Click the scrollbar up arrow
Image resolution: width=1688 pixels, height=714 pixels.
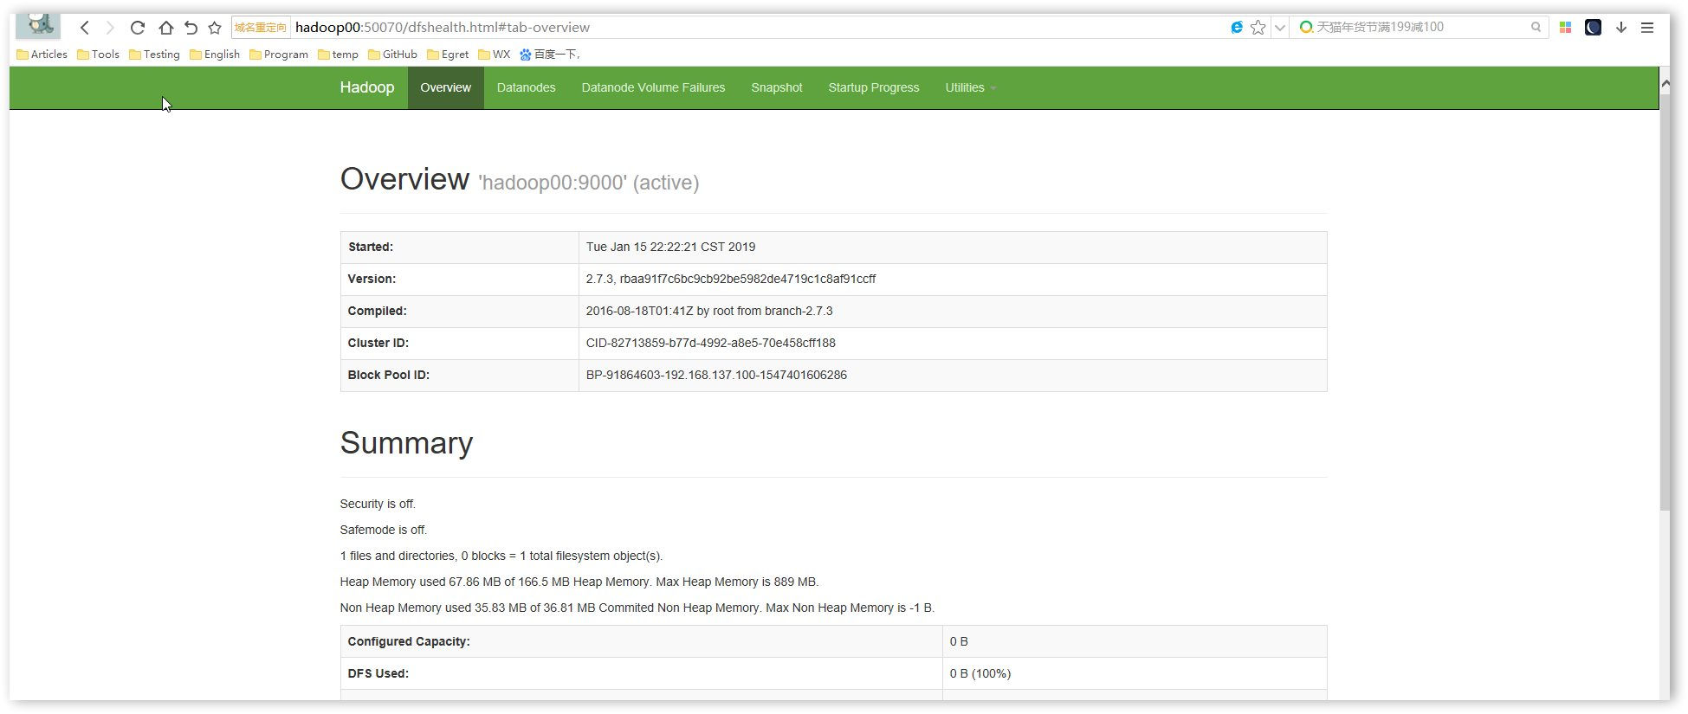click(1665, 83)
